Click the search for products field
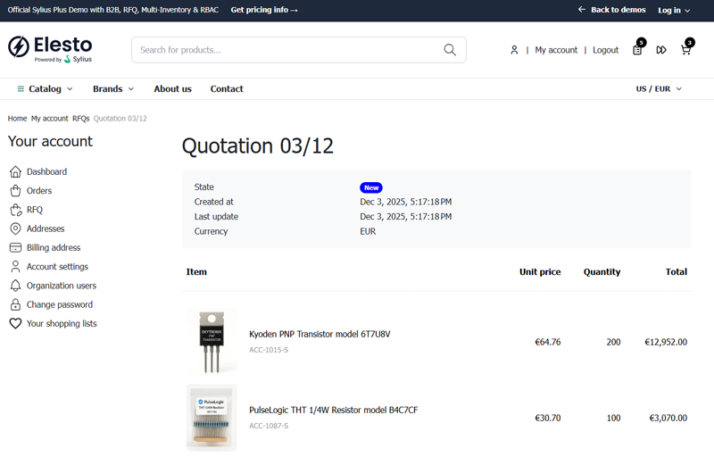 point(286,50)
